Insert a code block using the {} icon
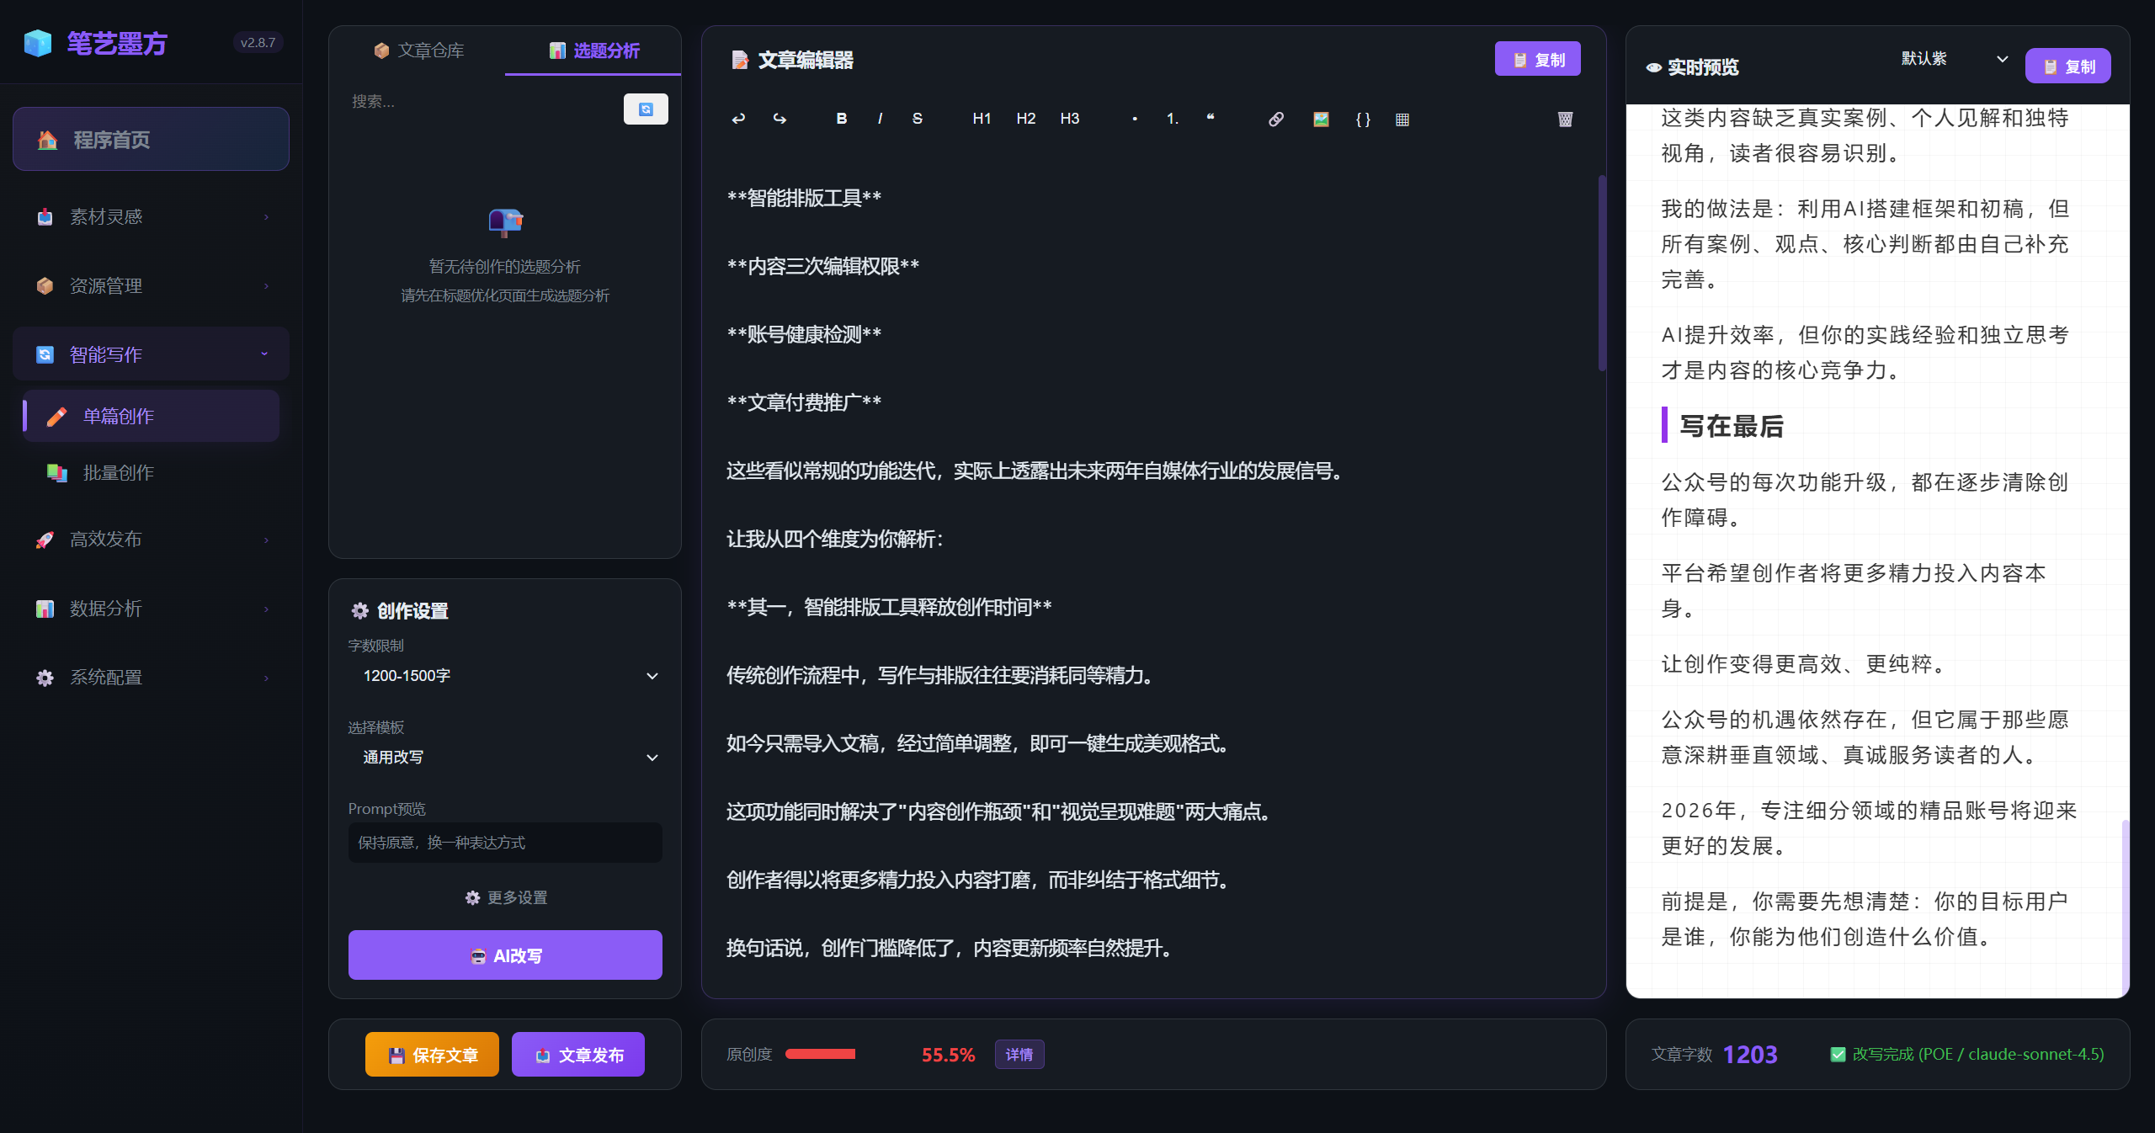Image resolution: width=2155 pixels, height=1133 pixels. coord(1363,119)
